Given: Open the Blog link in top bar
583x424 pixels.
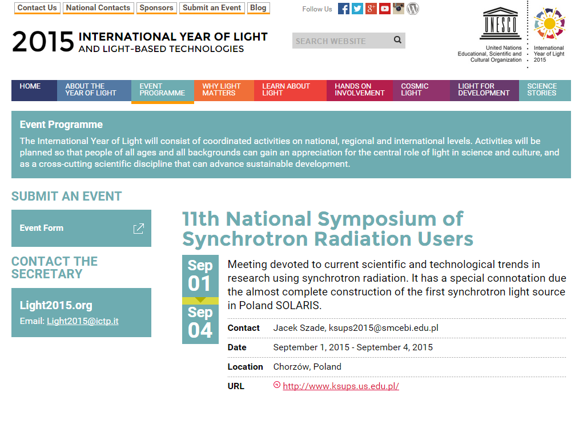Looking at the screenshot, I should click(258, 8).
